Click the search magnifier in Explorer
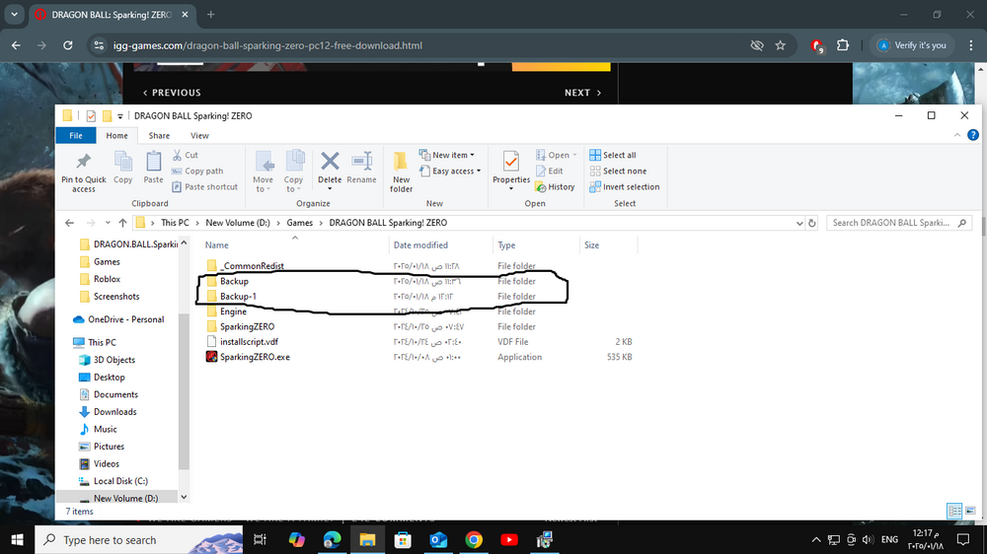987x554 pixels. pyautogui.click(x=961, y=223)
